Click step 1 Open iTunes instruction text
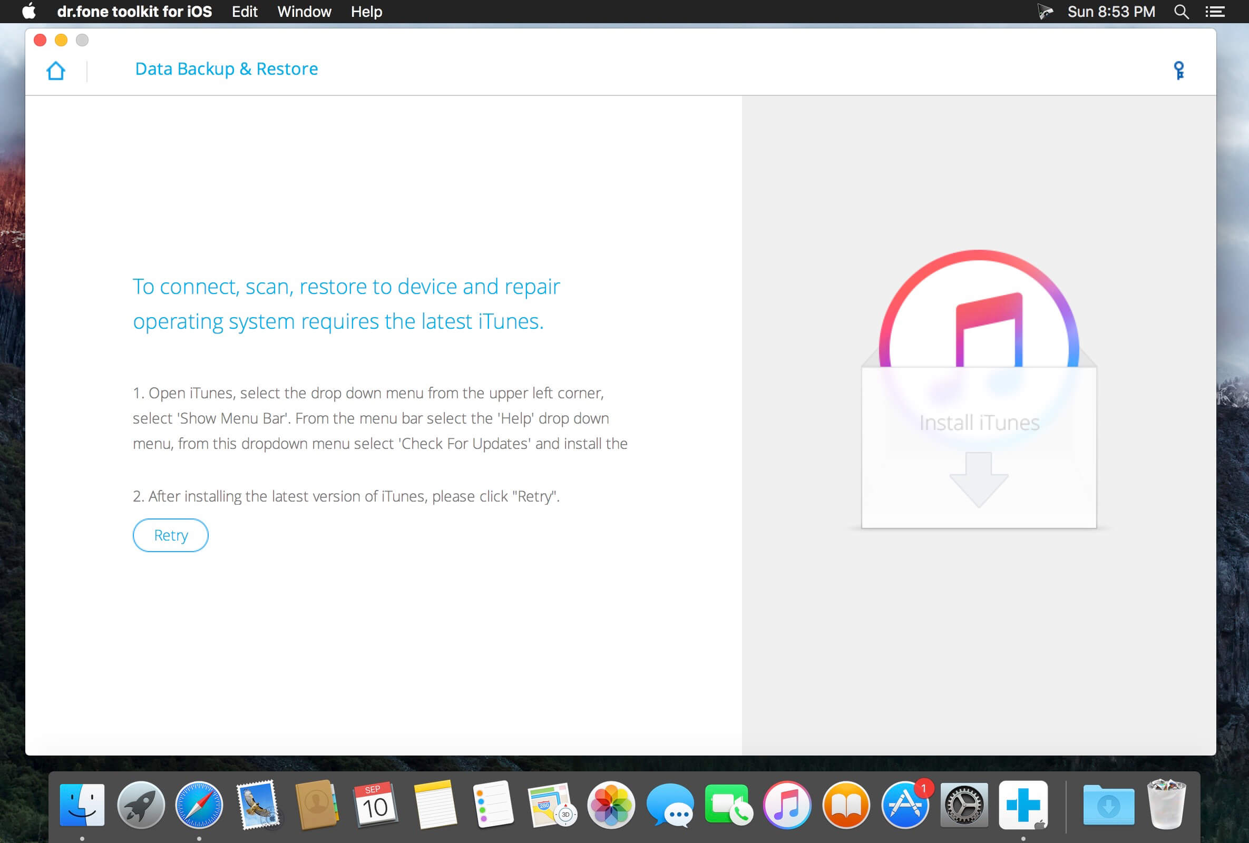 click(x=380, y=418)
